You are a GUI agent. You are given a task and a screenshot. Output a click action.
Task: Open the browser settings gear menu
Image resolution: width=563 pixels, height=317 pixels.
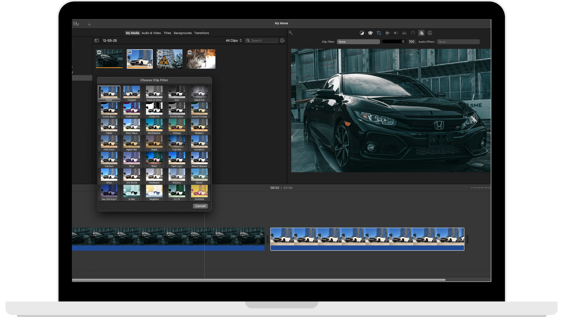pyautogui.click(x=282, y=41)
